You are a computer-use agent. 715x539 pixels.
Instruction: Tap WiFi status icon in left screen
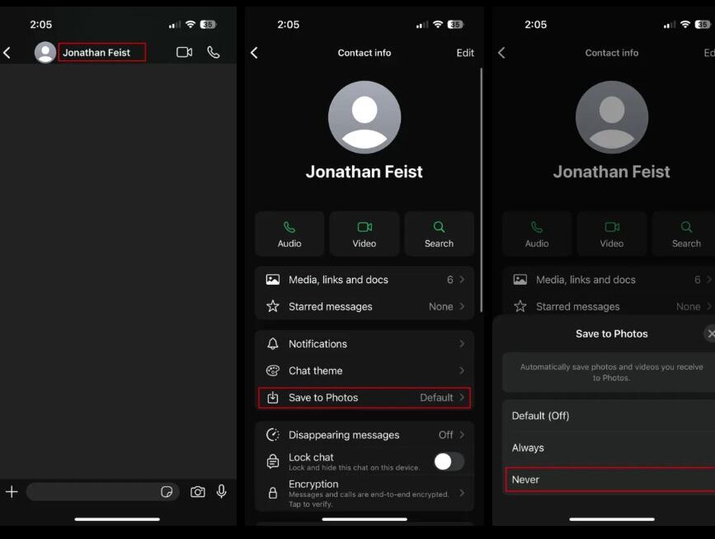coord(191,24)
